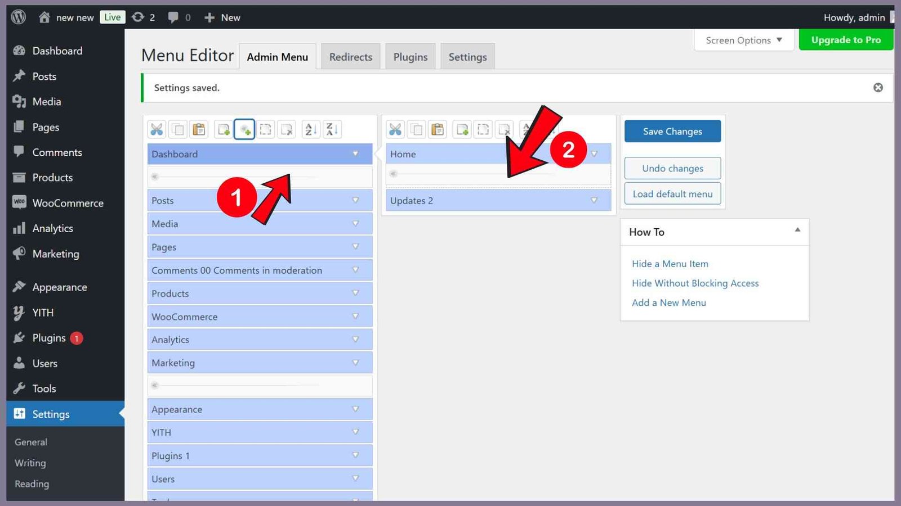The height and width of the screenshot is (506, 901).
Task: Switch to the Admin Menu tab
Action: [277, 57]
